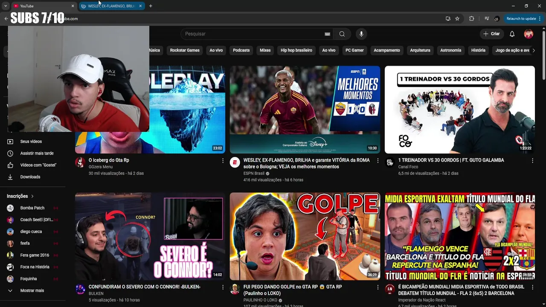Play the 1 Treinador vs 30 Gordos thumbnail

coord(460,110)
